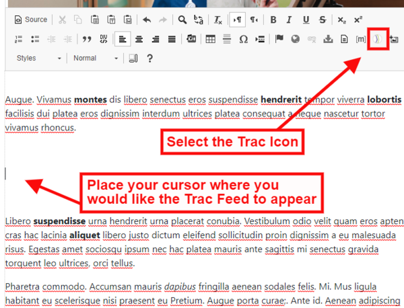Screen dimensions: 404x308
Task: Align text to the left
Action: coord(123,39)
